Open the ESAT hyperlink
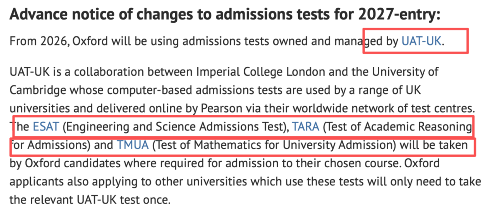 (45, 127)
